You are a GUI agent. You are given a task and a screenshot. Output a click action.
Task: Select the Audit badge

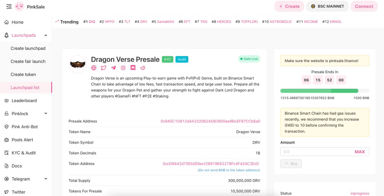182,59
